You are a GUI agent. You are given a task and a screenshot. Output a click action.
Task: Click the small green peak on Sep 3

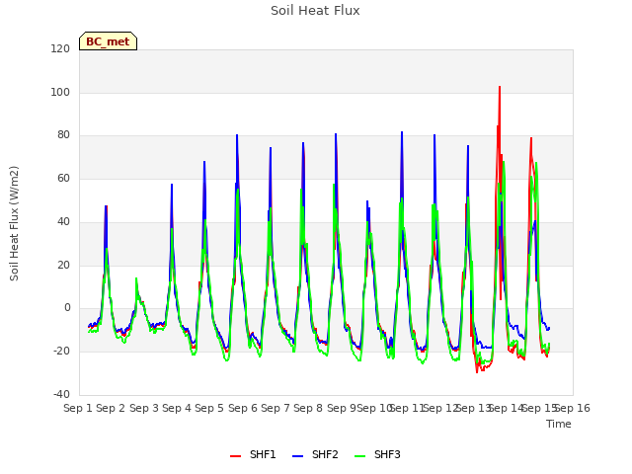click(x=136, y=278)
